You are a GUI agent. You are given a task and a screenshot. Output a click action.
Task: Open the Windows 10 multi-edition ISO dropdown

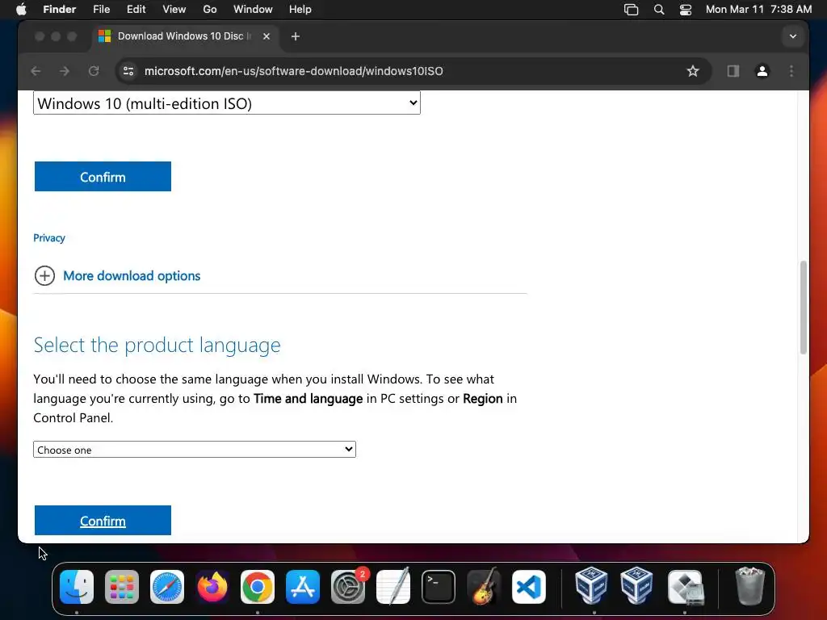pyautogui.click(x=227, y=103)
